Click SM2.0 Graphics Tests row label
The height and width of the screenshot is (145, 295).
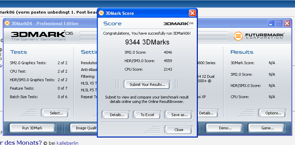tap(28, 63)
